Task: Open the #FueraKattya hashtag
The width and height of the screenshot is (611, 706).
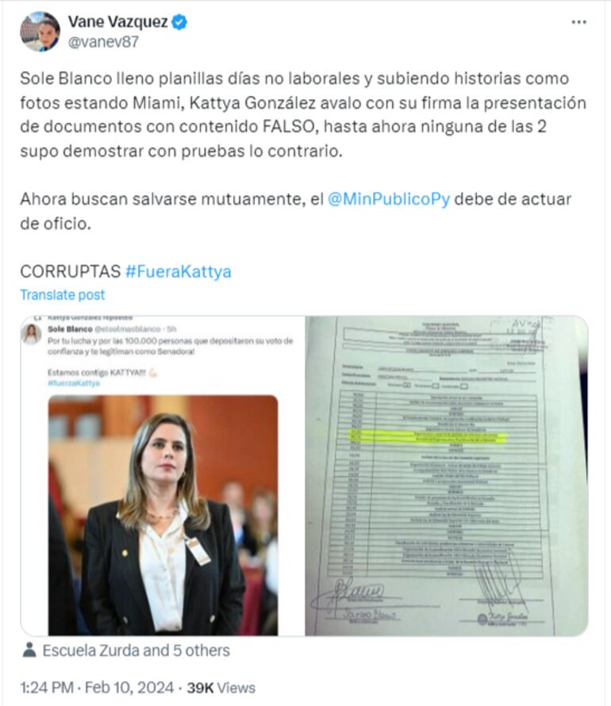Action: tap(179, 271)
